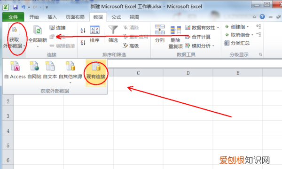Viewport: 282px width, 169px height.
Task: Click Undo in Quick Access toolbar
Action: coord(23,7)
